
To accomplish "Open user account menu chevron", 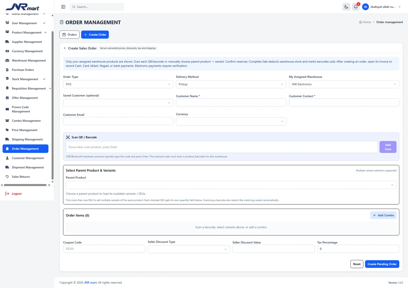I will pos(400,7).
